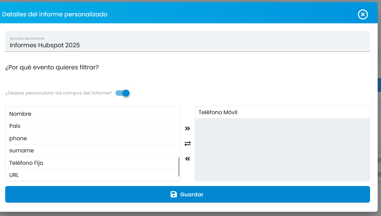Select Teléfono Fijo in the available fields
381x216 pixels.
pos(26,163)
